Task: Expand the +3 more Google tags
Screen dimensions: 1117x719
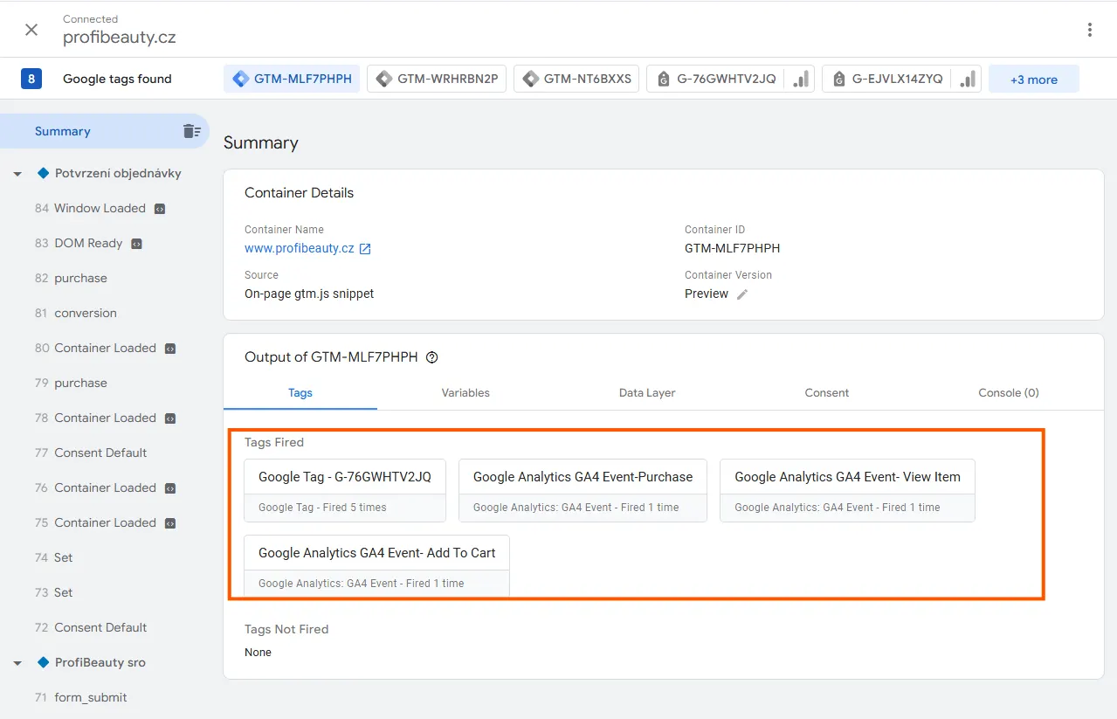Action: pyautogui.click(x=1034, y=80)
